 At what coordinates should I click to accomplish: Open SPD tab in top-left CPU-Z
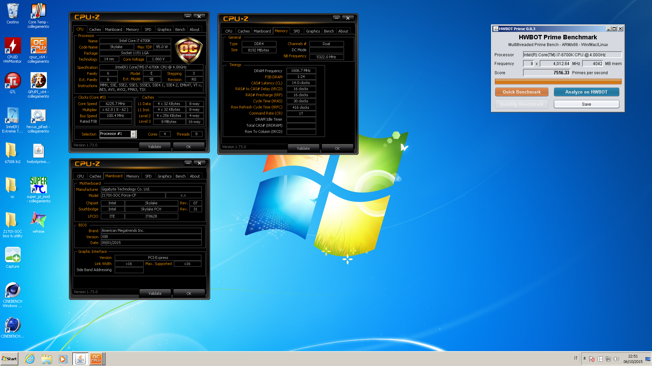(x=148, y=29)
